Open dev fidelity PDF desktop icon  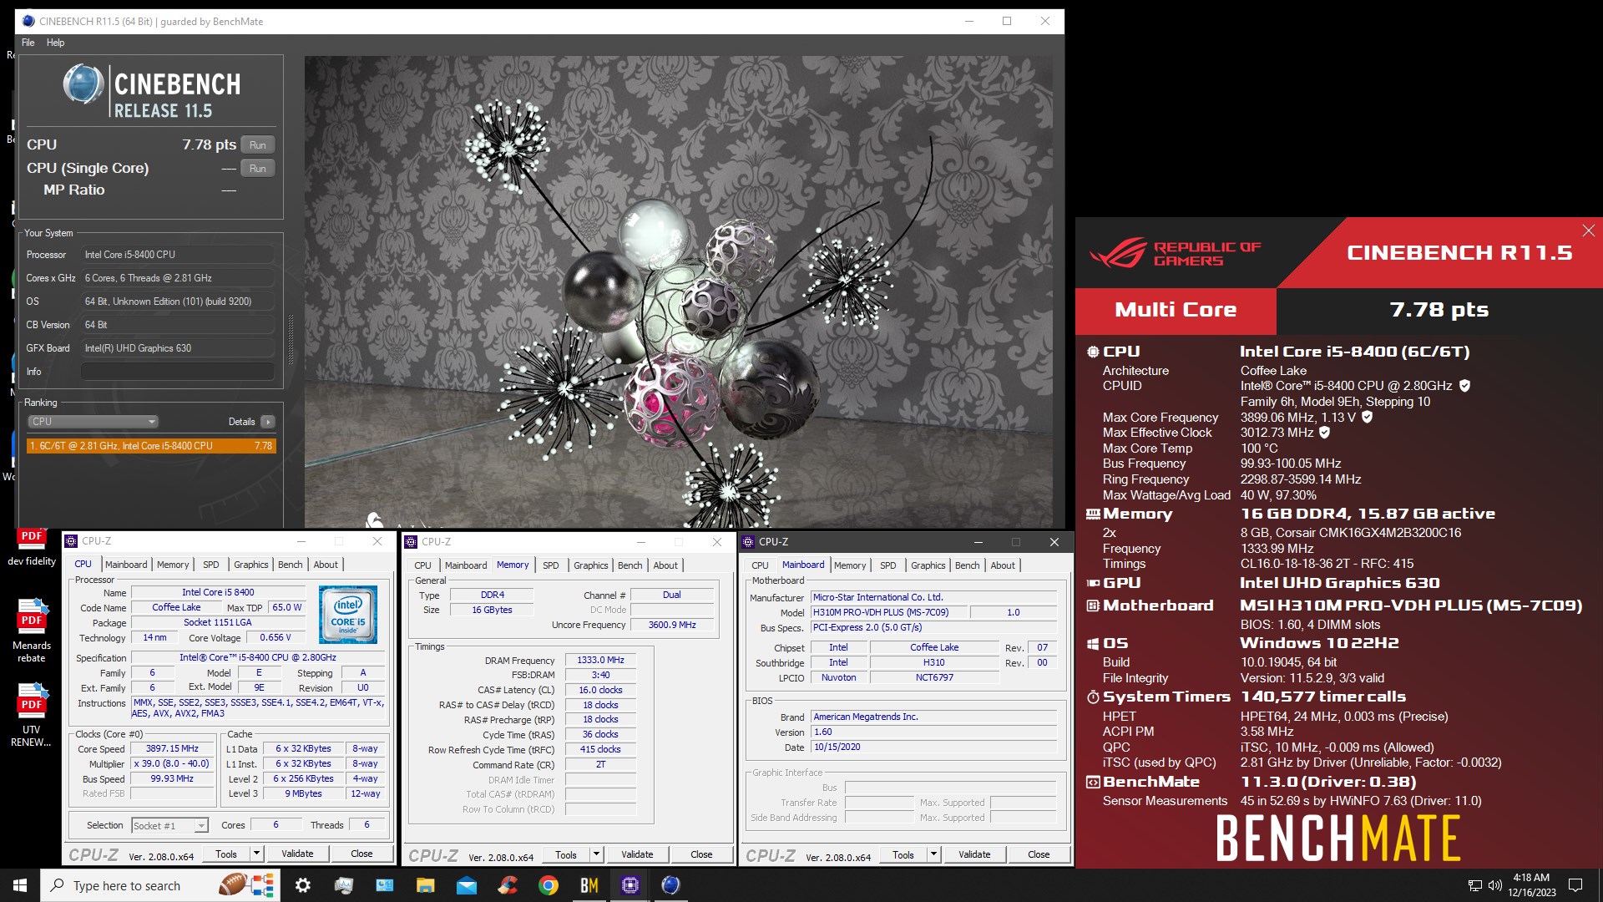pyautogui.click(x=32, y=547)
